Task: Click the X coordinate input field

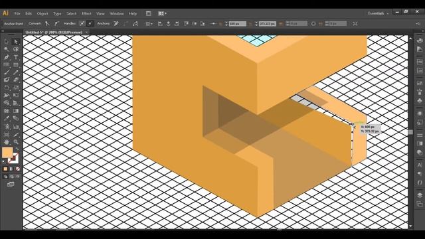Action: (x=238, y=24)
